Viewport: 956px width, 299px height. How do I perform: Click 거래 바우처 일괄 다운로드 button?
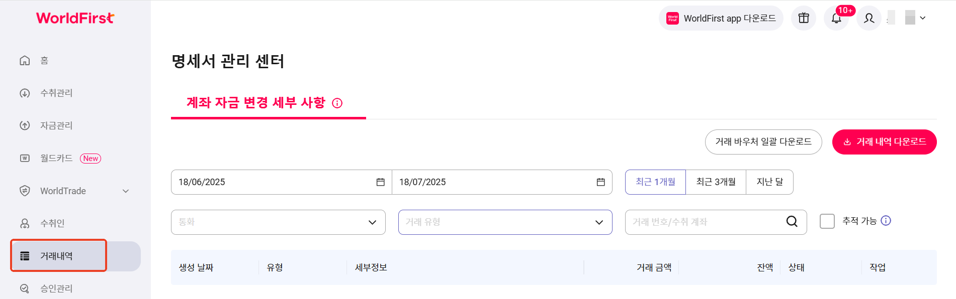coord(763,142)
